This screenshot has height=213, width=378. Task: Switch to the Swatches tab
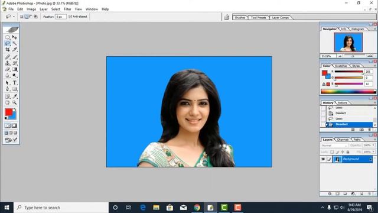pos(341,66)
